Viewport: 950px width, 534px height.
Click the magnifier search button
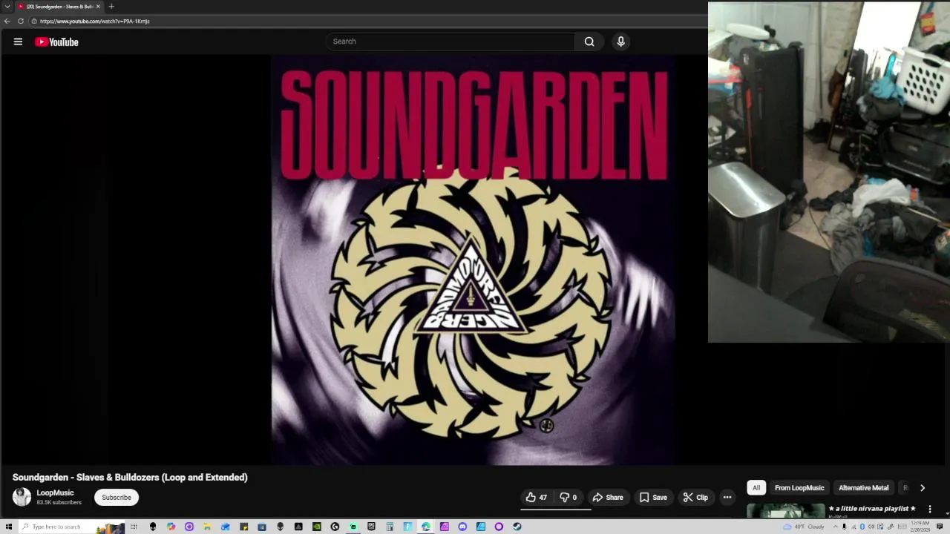(589, 42)
